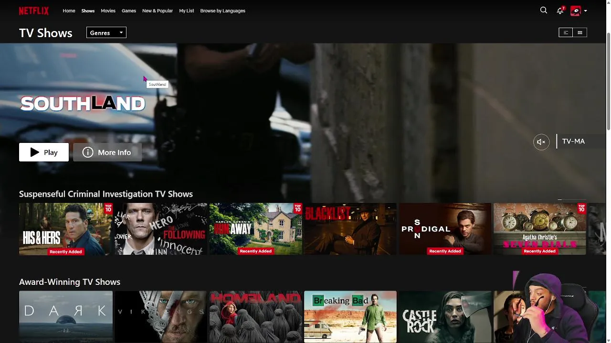611x343 pixels.
Task: Open Castle Rock thumbnail
Action: pos(445,317)
